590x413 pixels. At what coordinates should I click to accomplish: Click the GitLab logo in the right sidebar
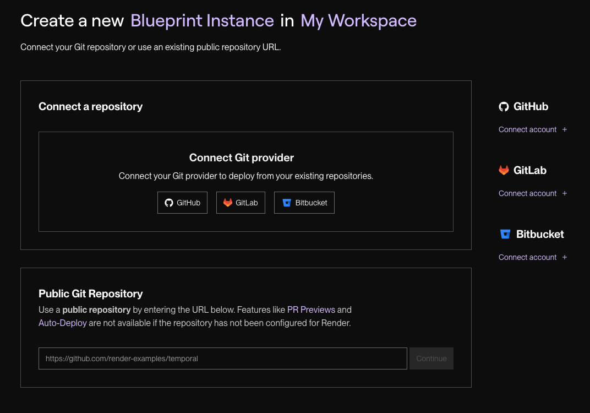point(504,171)
